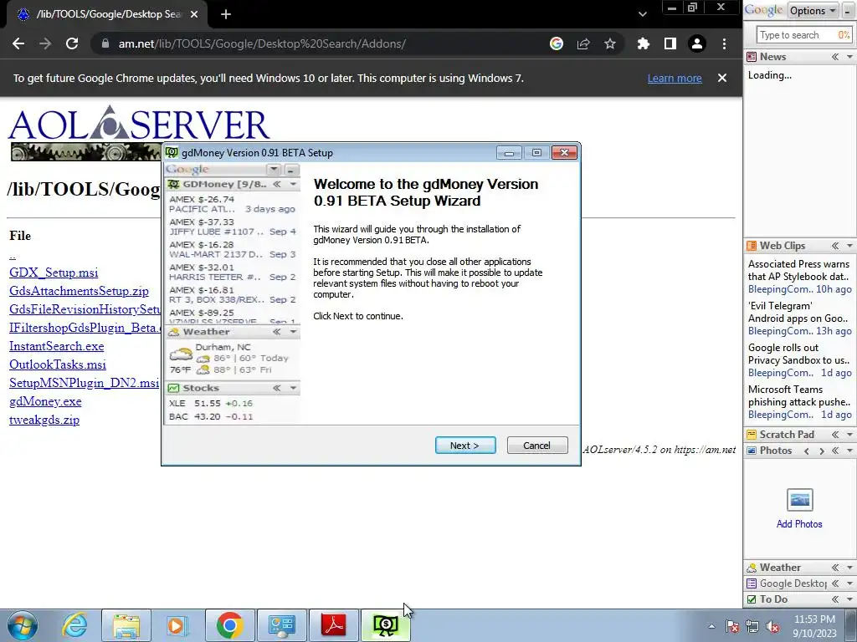Expand the sidebar Weather gadget
This screenshot has width=857, height=642.
[835, 568]
